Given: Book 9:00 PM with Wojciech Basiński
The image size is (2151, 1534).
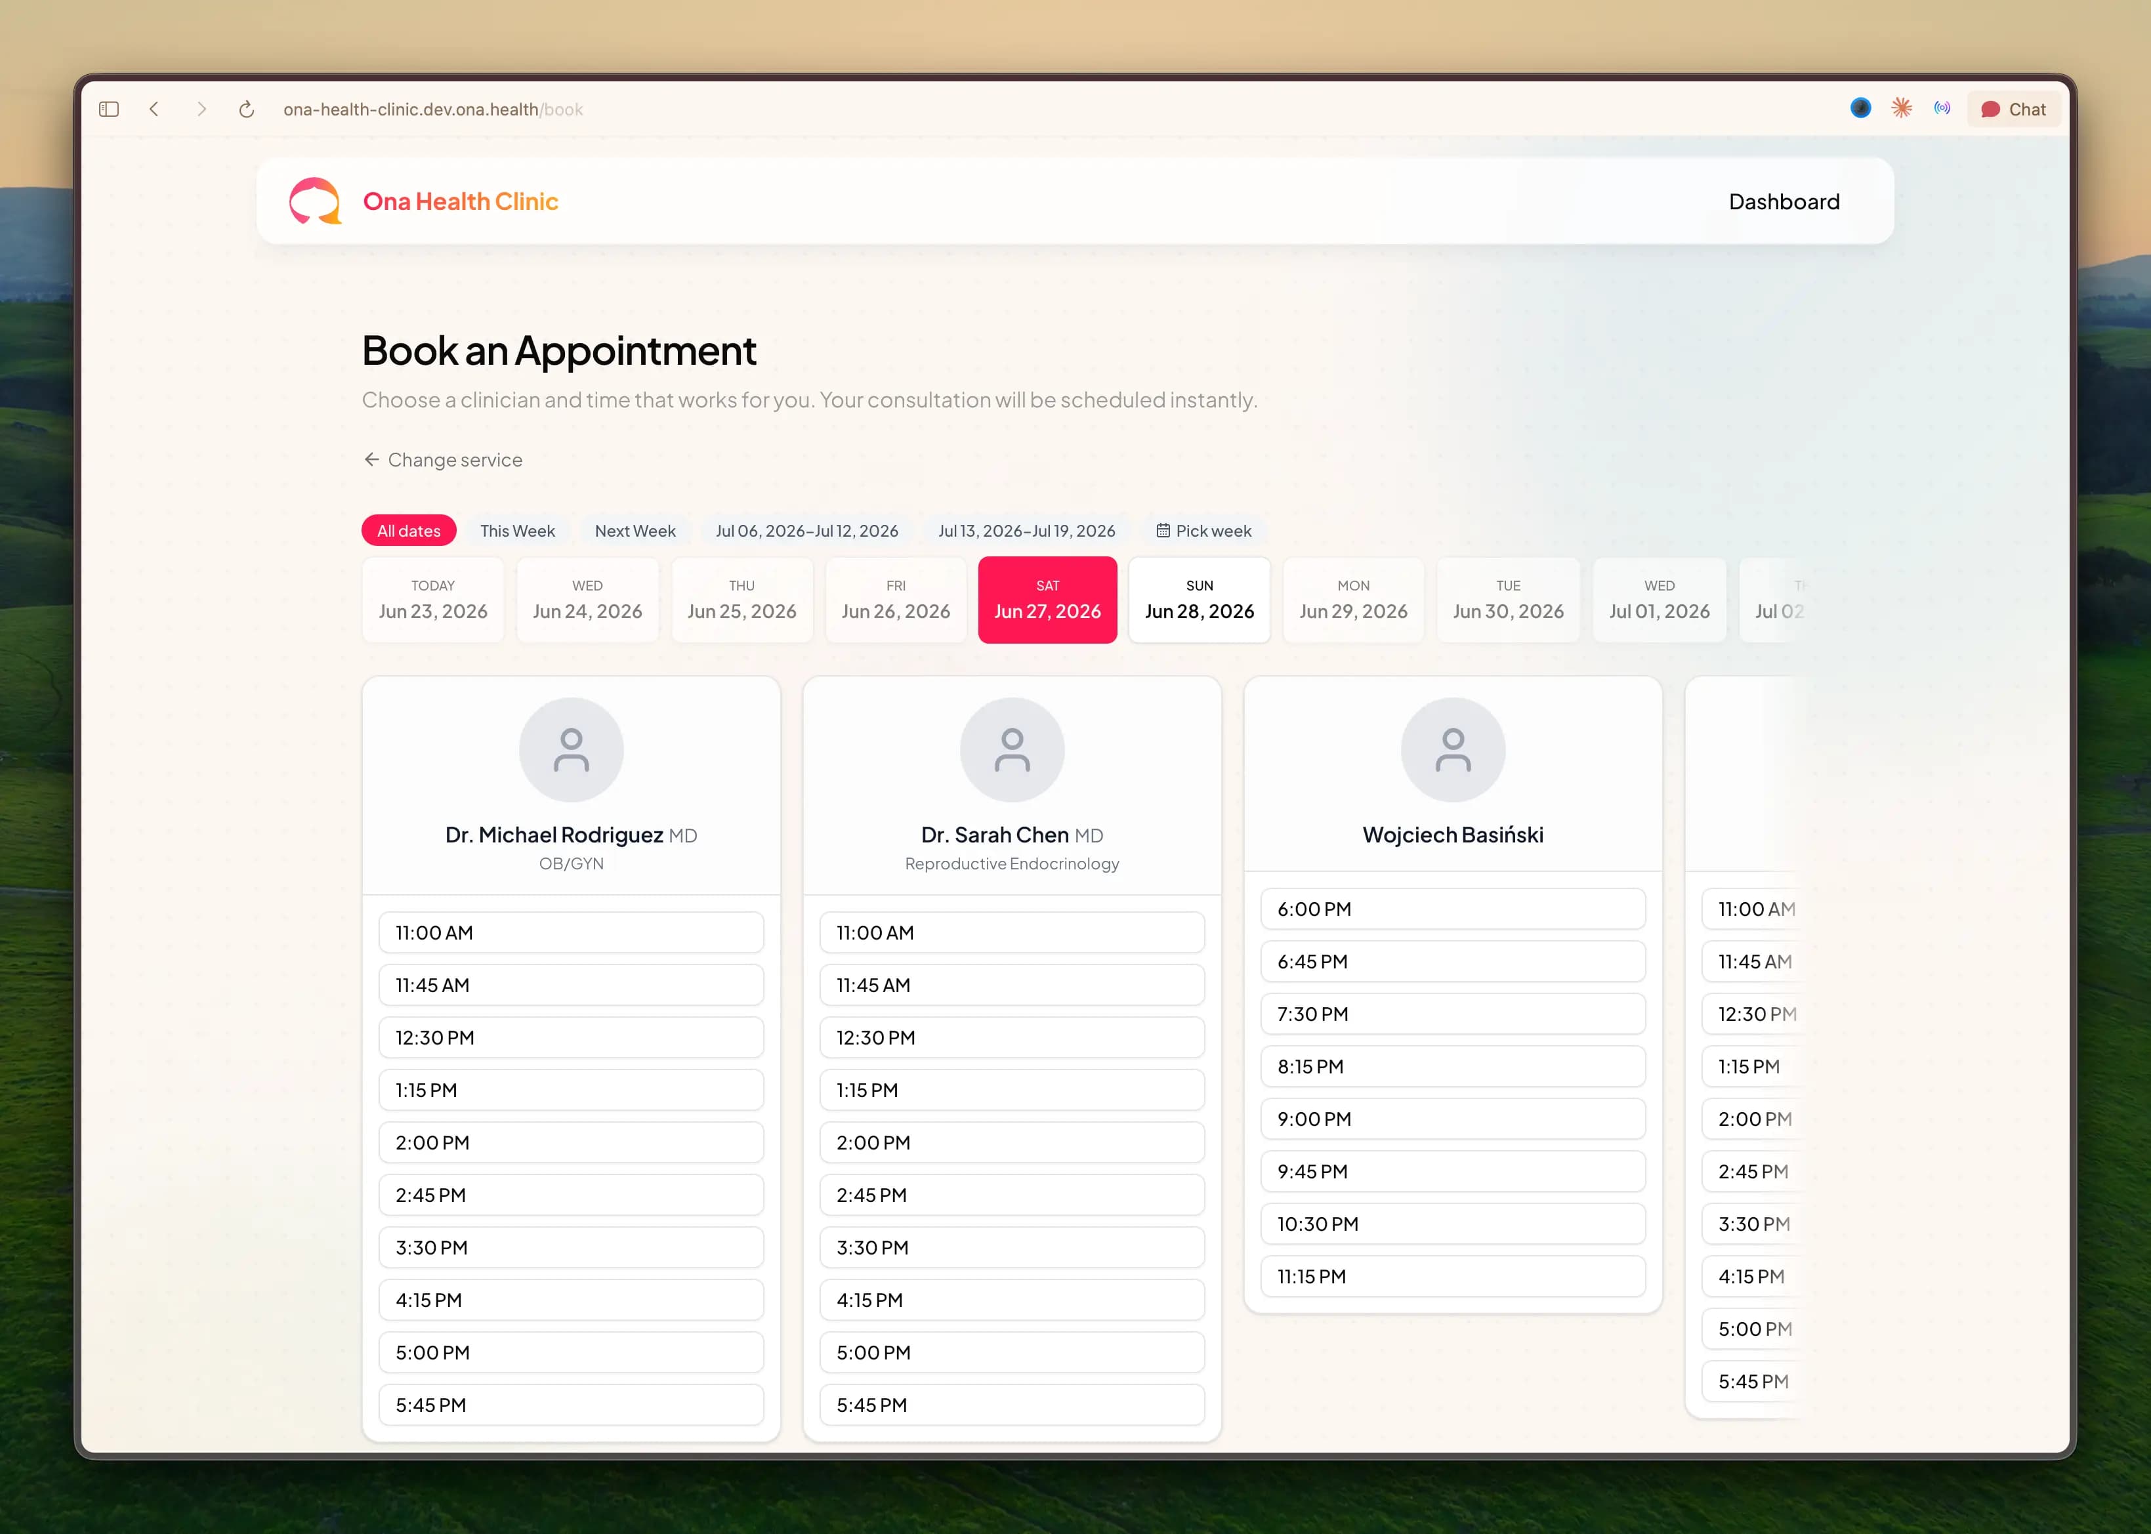Looking at the screenshot, I should point(1453,1119).
